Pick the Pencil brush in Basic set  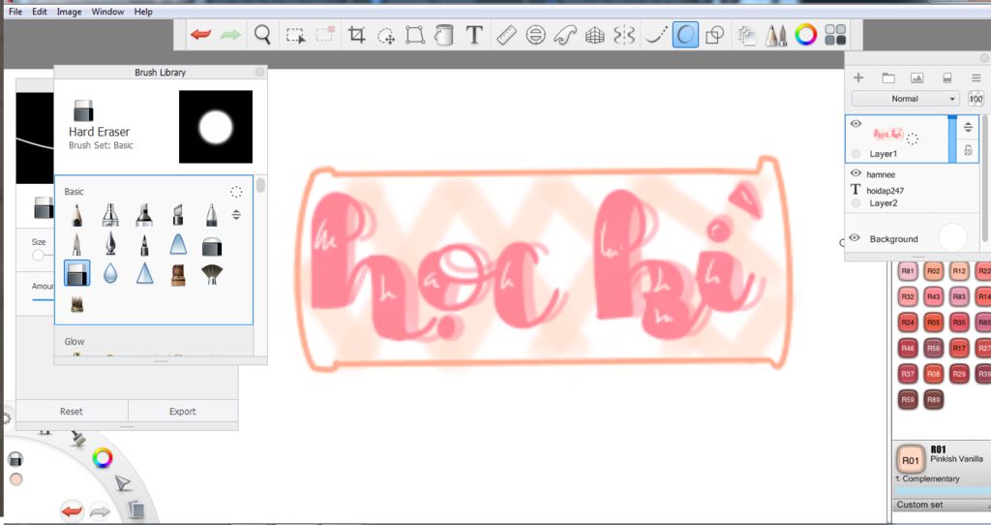coord(76,215)
